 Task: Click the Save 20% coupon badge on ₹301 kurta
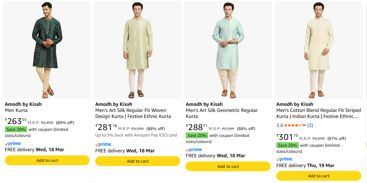pos(288,145)
